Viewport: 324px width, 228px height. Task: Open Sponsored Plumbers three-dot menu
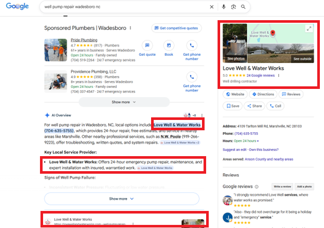point(130,28)
